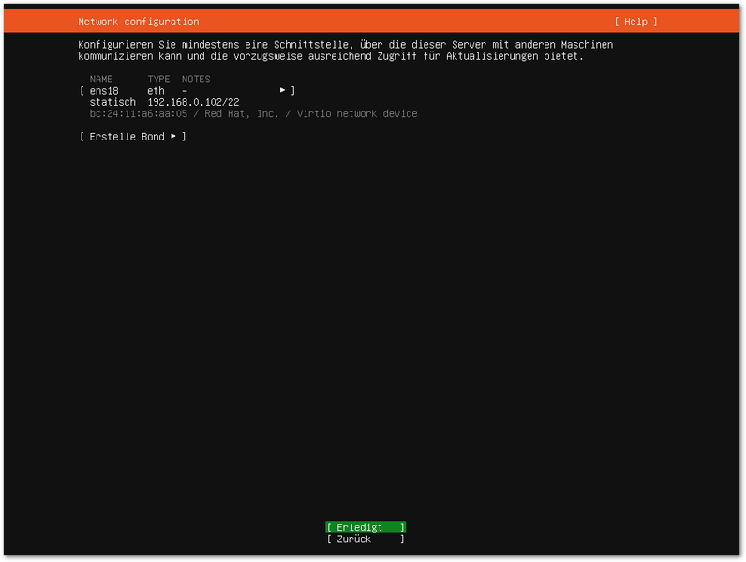Click the Erledigt button
Screen dimensions: 746x562
[x=366, y=527]
